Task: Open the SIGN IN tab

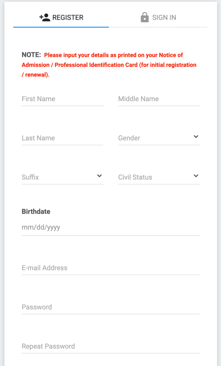Action: pyautogui.click(x=158, y=17)
